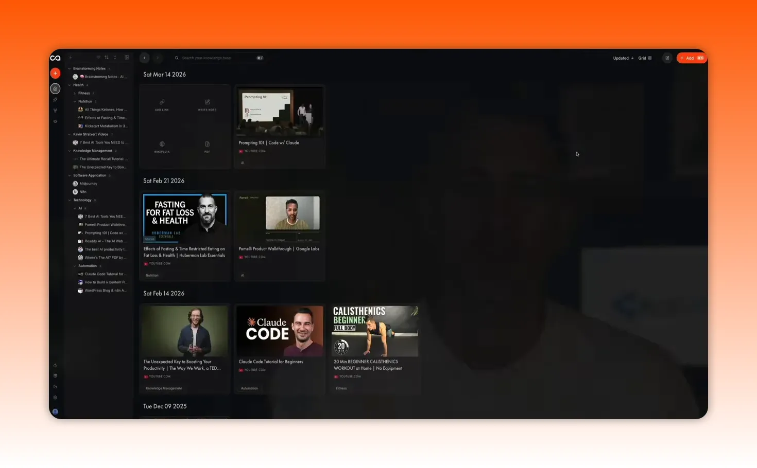Open 'All Things Ketones, How' tree item
The height and width of the screenshot is (468, 757).
[102, 110]
